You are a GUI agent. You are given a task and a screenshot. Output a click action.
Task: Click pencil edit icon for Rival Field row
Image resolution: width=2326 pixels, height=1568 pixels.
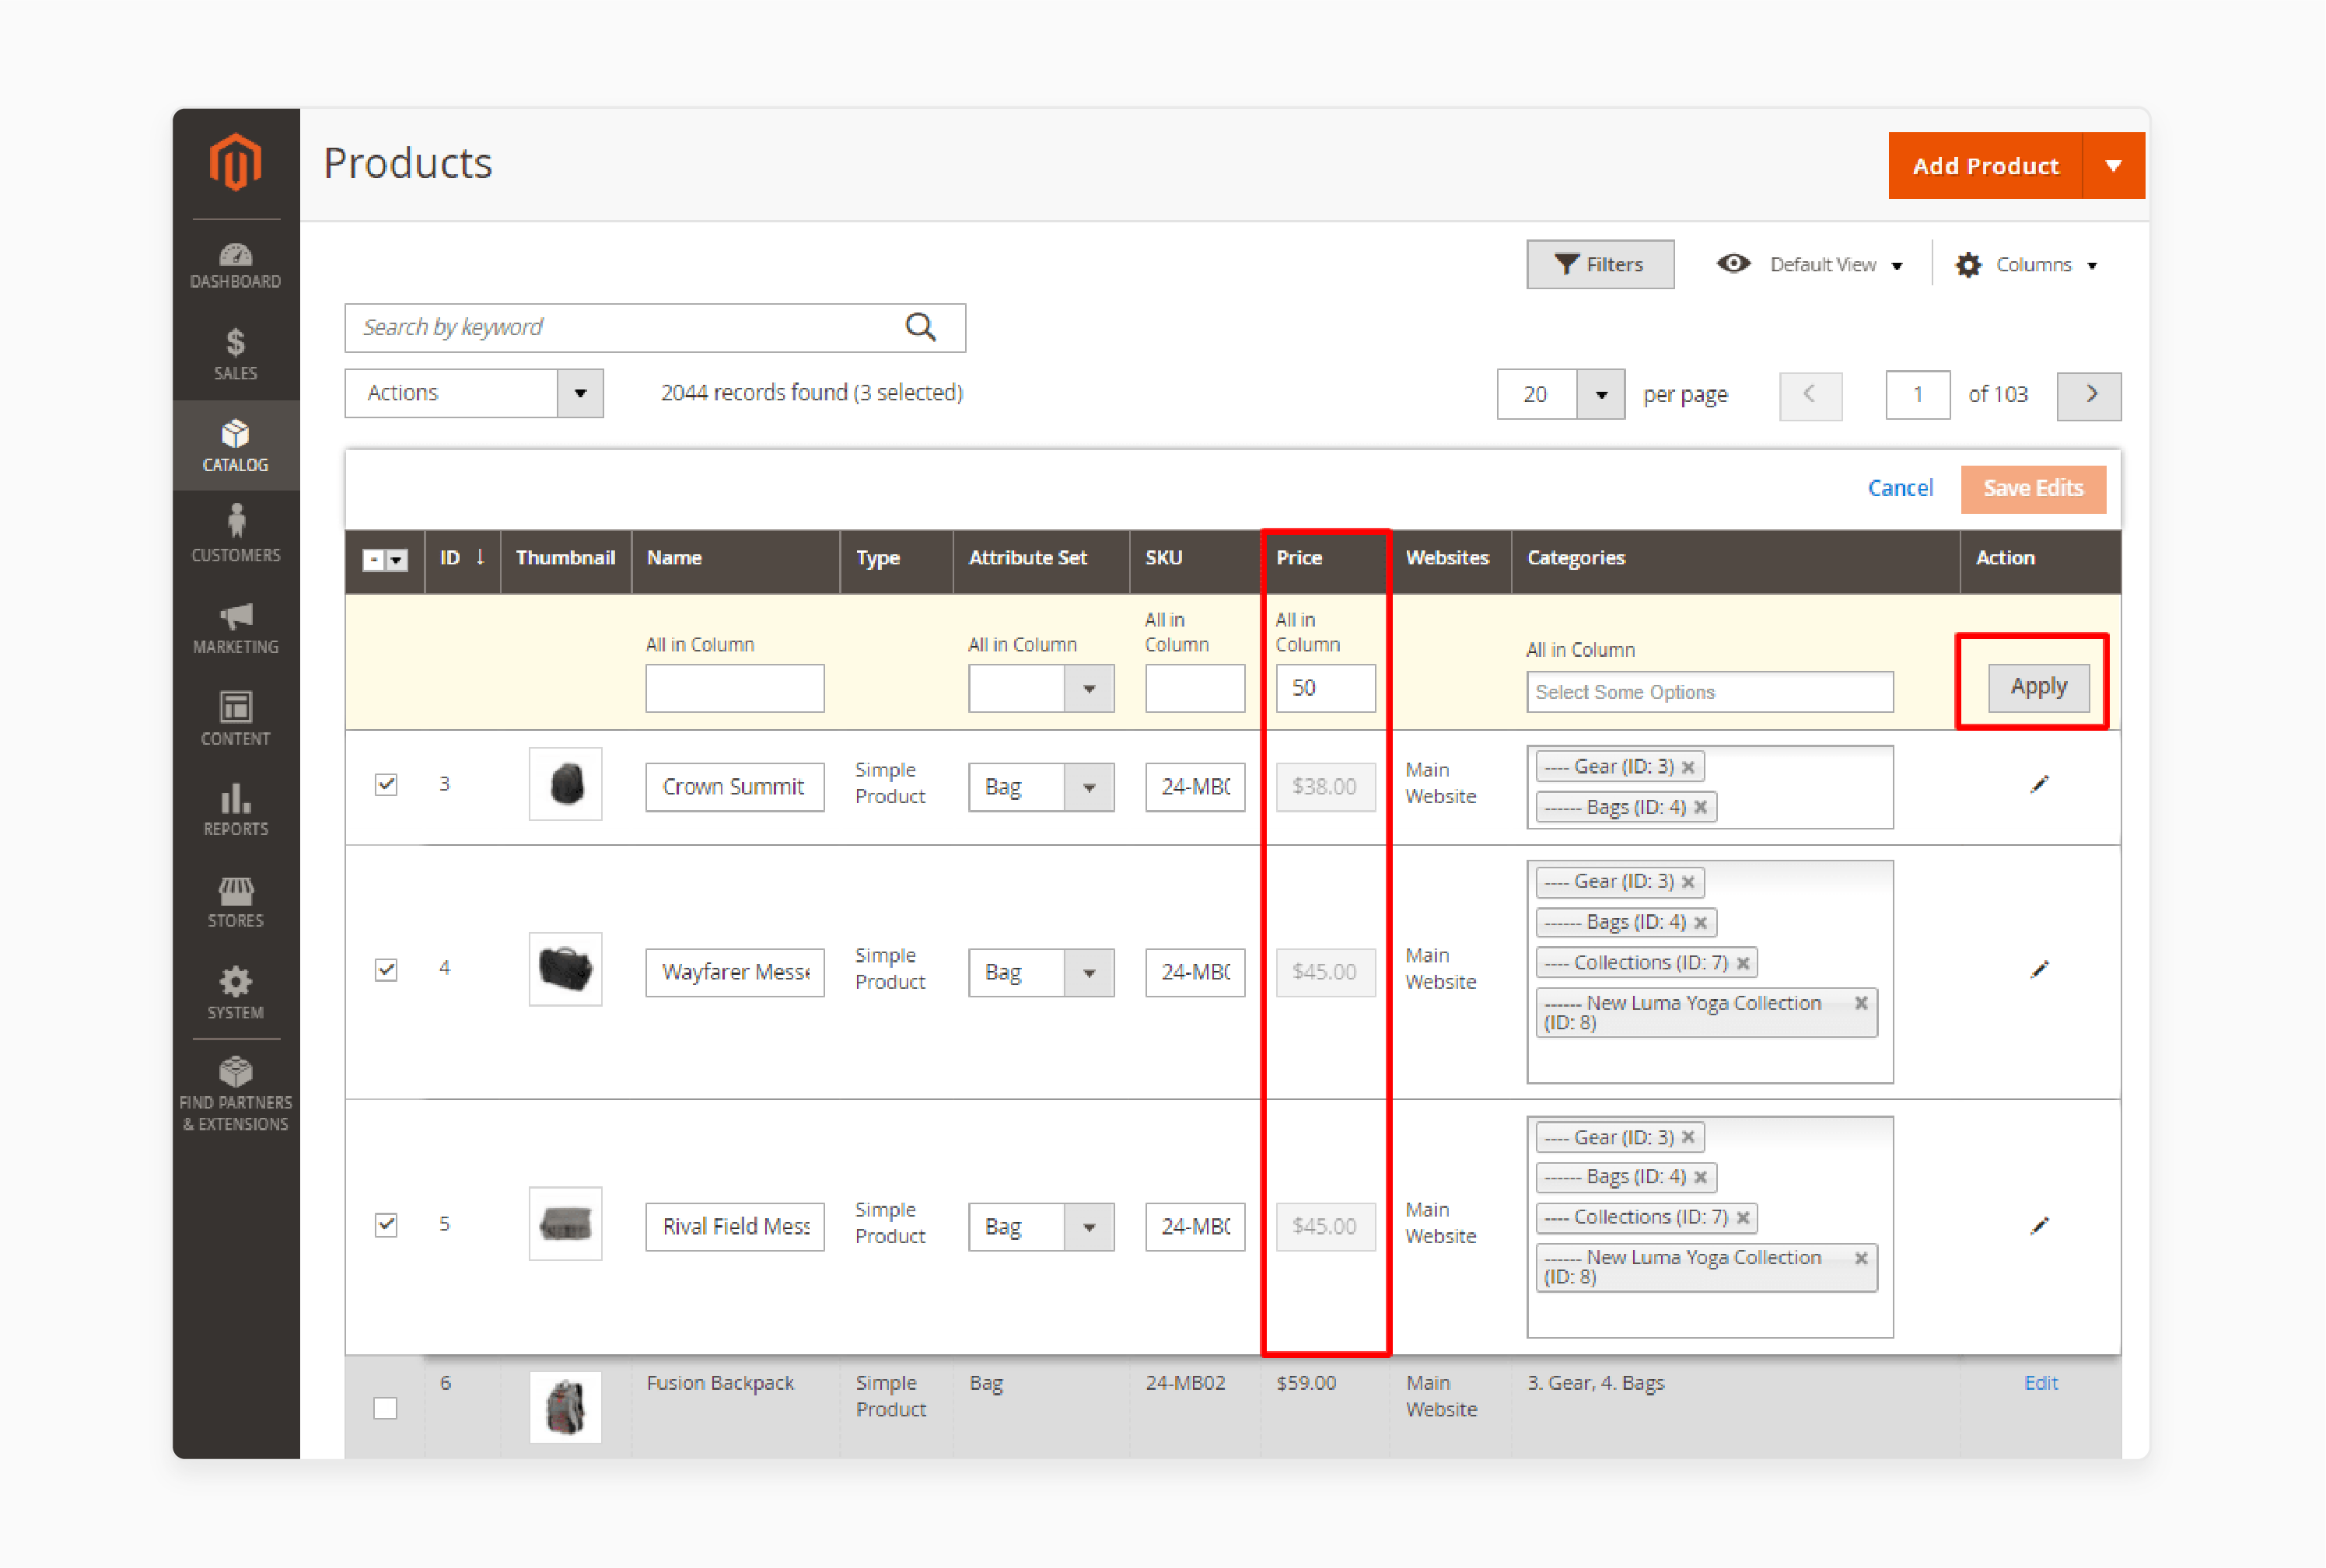2039,1225
